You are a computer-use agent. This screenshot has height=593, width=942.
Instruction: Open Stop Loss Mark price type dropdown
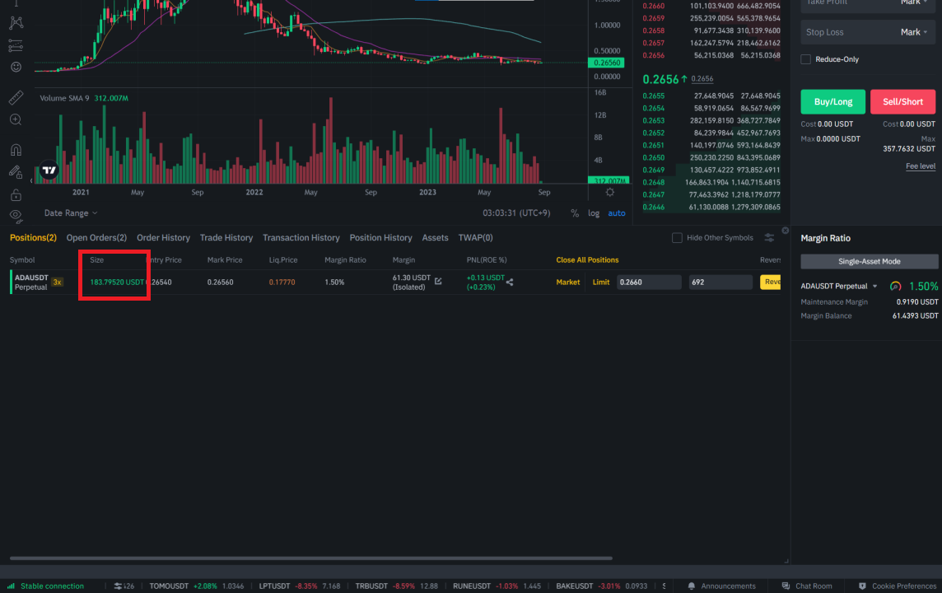[x=914, y=32]
